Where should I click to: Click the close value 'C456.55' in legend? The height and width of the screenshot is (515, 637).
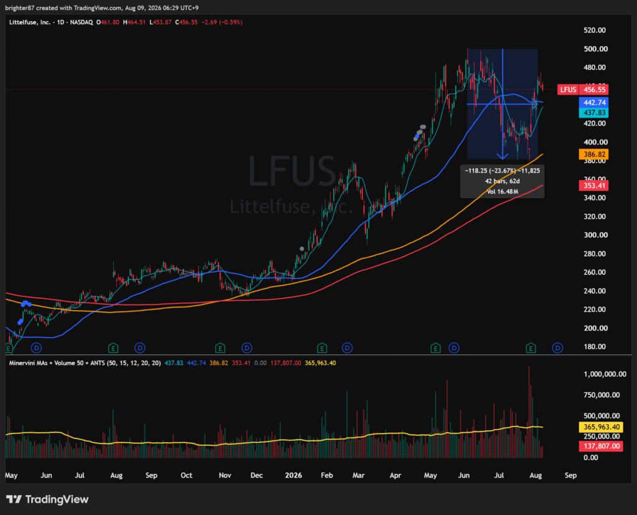click(x=187, y=22)
